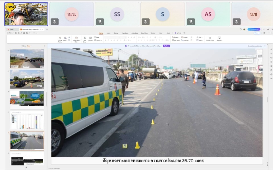273x170 pixels.
Task: Click the muted microphone icon on AS tile
Action: tap(191, 22)
